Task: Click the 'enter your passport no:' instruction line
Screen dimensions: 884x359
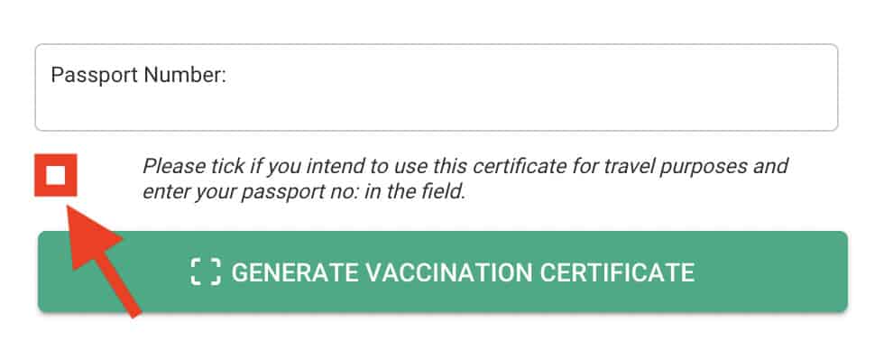Action: pos(305,192)
